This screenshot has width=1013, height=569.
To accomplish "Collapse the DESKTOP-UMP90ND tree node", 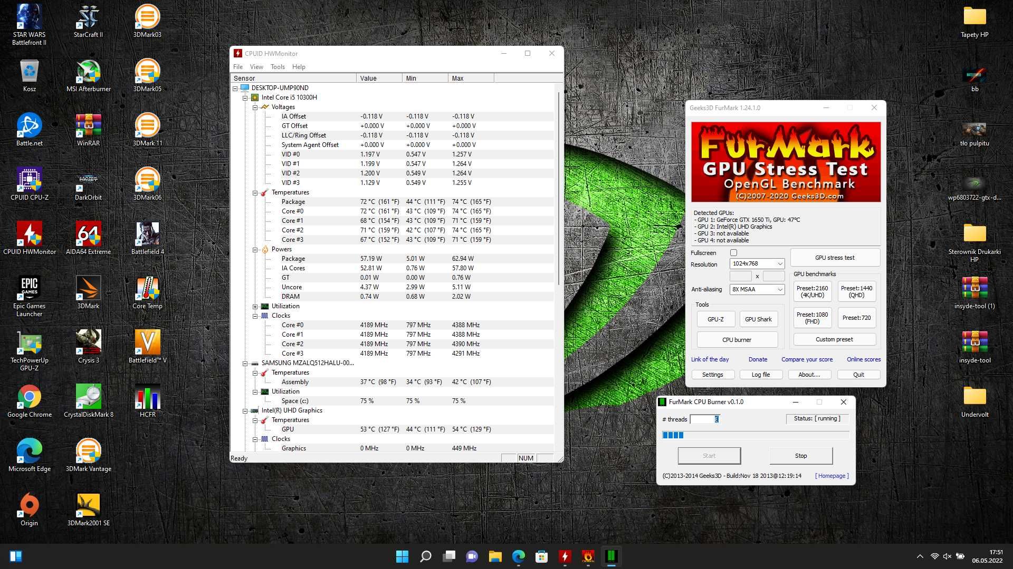I will point(235,89).
